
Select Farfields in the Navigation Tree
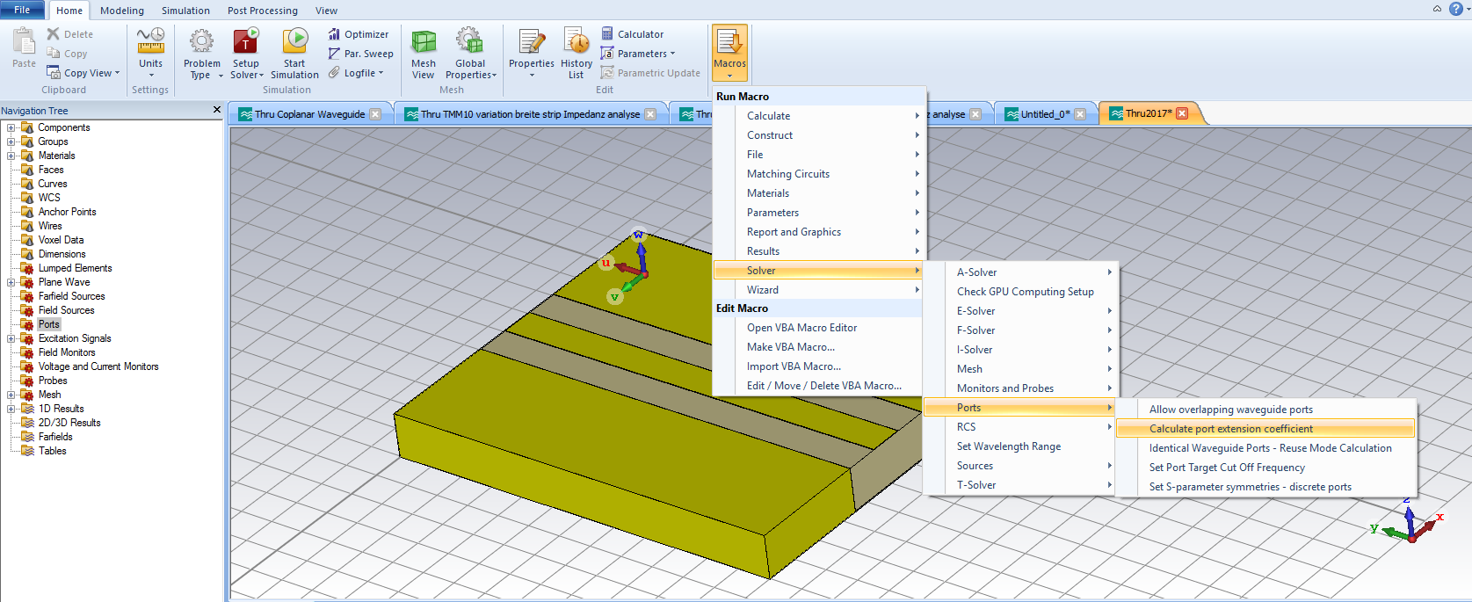pos(55,437)
